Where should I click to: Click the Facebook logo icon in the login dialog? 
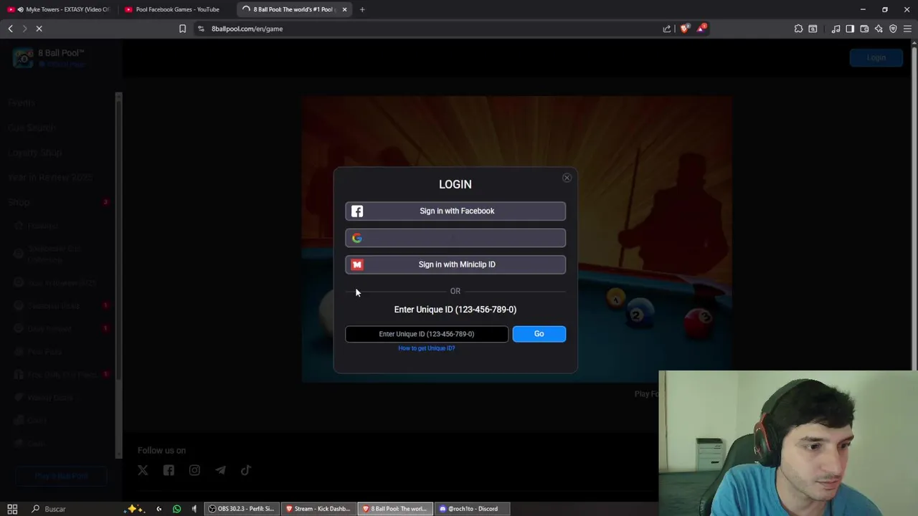[357, 211]
